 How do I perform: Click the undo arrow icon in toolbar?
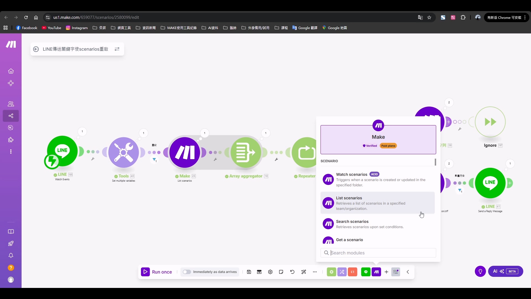click(x=292, y=272)
